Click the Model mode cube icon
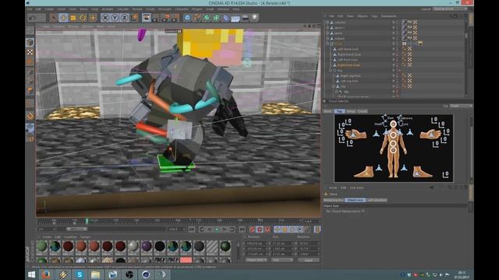 [x=30, y=41]
